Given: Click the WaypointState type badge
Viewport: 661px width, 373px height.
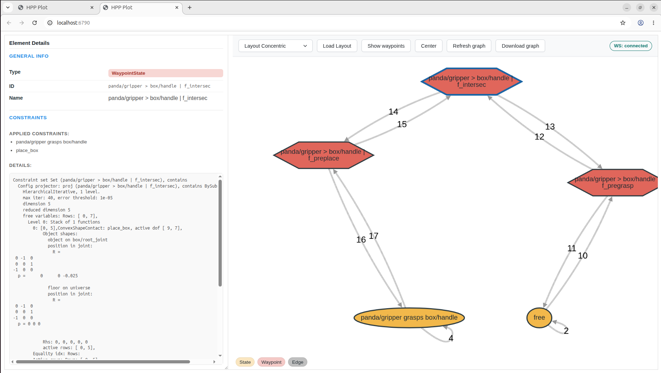Looking at the screenshot, I should (x=166, y=73).
